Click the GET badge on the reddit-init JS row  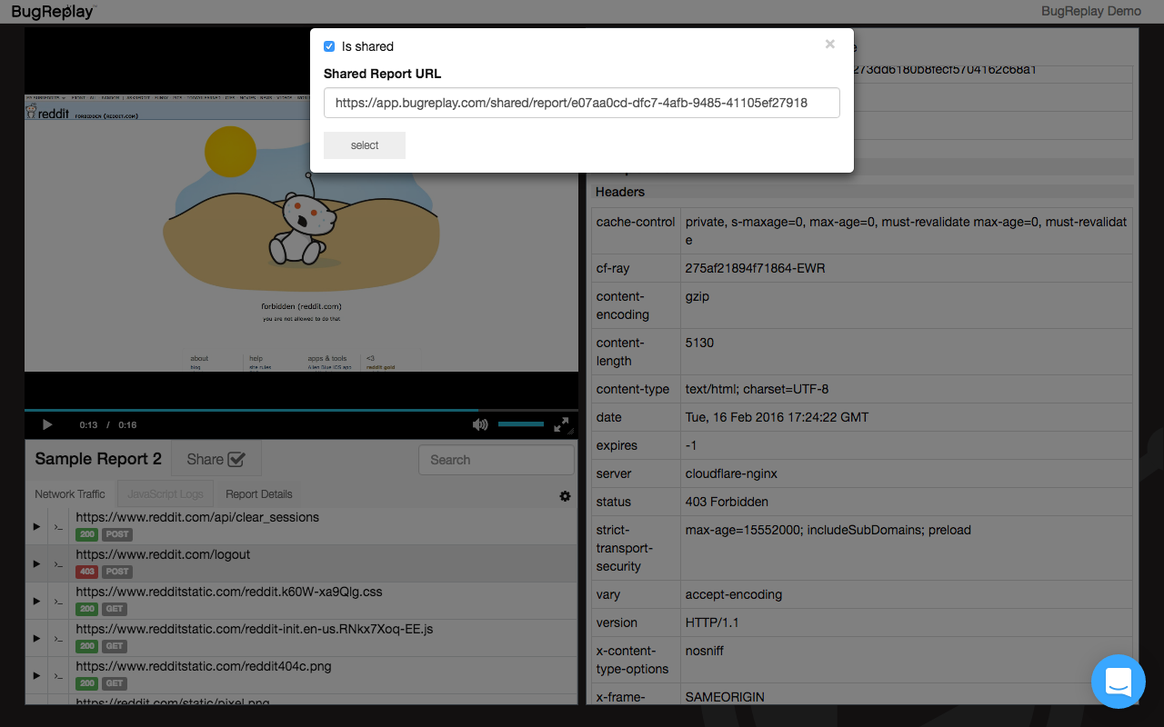114,646
